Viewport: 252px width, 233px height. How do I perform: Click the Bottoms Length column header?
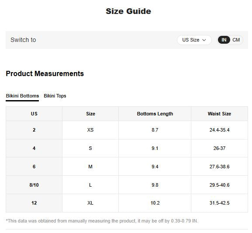click(155, 114)
